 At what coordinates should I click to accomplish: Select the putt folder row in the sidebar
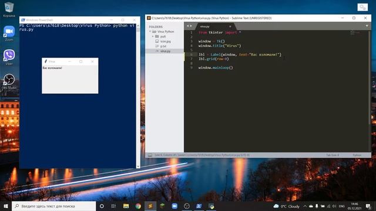click(164, 36)
